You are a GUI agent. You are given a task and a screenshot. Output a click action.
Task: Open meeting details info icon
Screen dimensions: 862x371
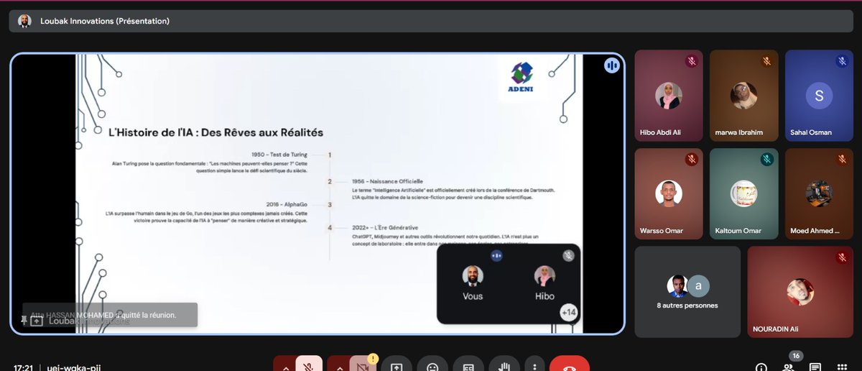(x=761, y=367)
